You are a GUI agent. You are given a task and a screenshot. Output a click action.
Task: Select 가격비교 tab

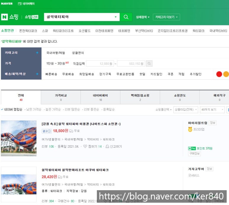click(61, 97)
